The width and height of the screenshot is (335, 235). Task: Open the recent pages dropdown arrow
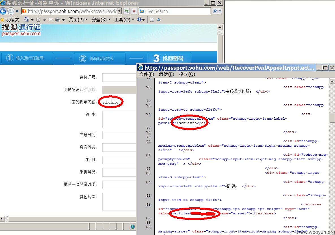[17, 11]
